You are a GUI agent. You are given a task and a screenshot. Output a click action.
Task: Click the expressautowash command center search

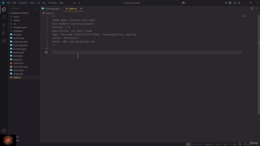tap(131, 3)
